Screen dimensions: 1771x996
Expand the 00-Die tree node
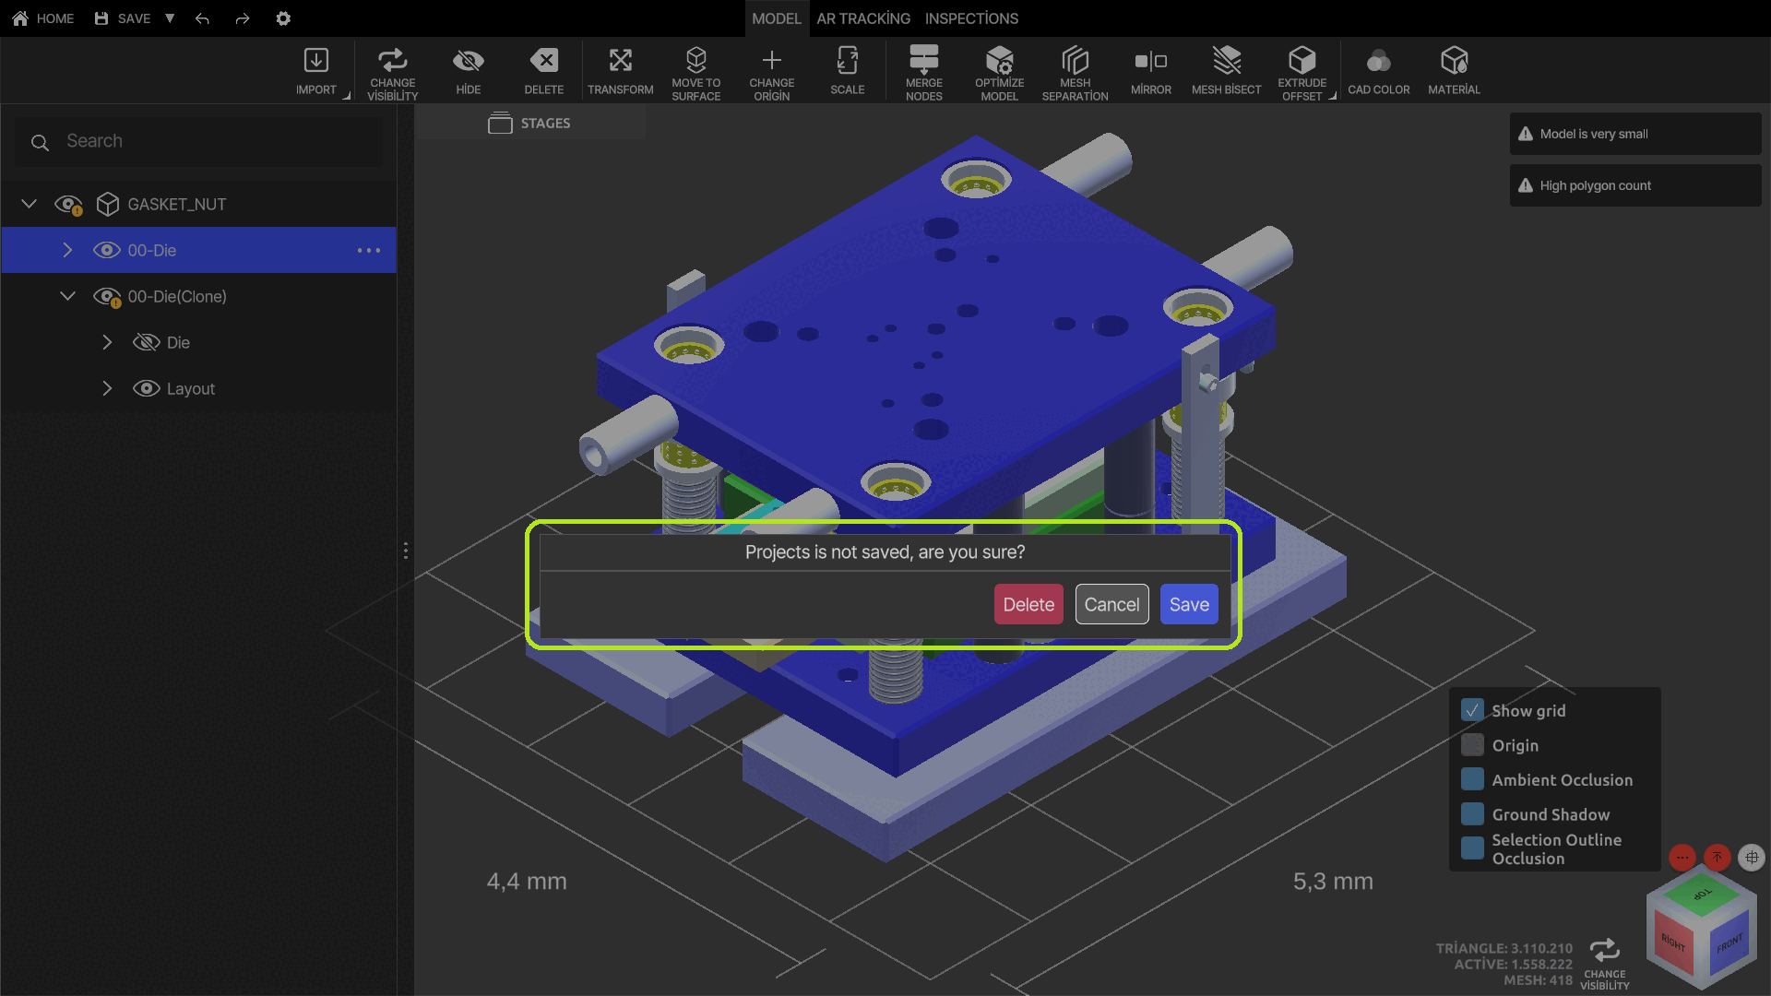(x=67, y=250)
